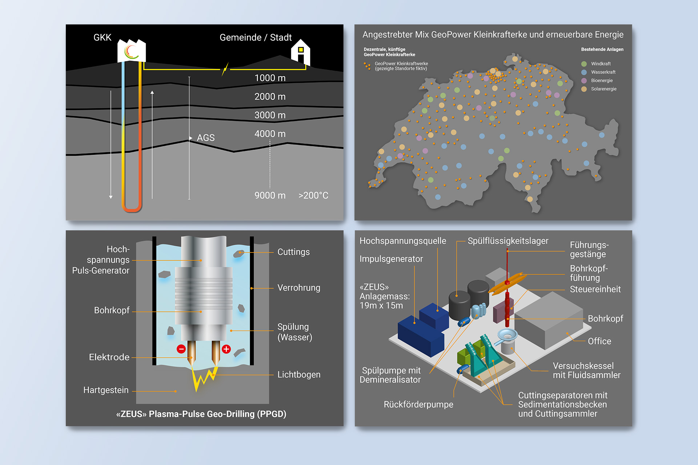Click the tan Solarenergie legend dot
This screenshot has height=465, width=698.
[x=584, y=89]
